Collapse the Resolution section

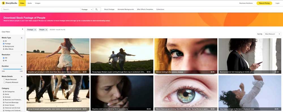tap(22, 55)
